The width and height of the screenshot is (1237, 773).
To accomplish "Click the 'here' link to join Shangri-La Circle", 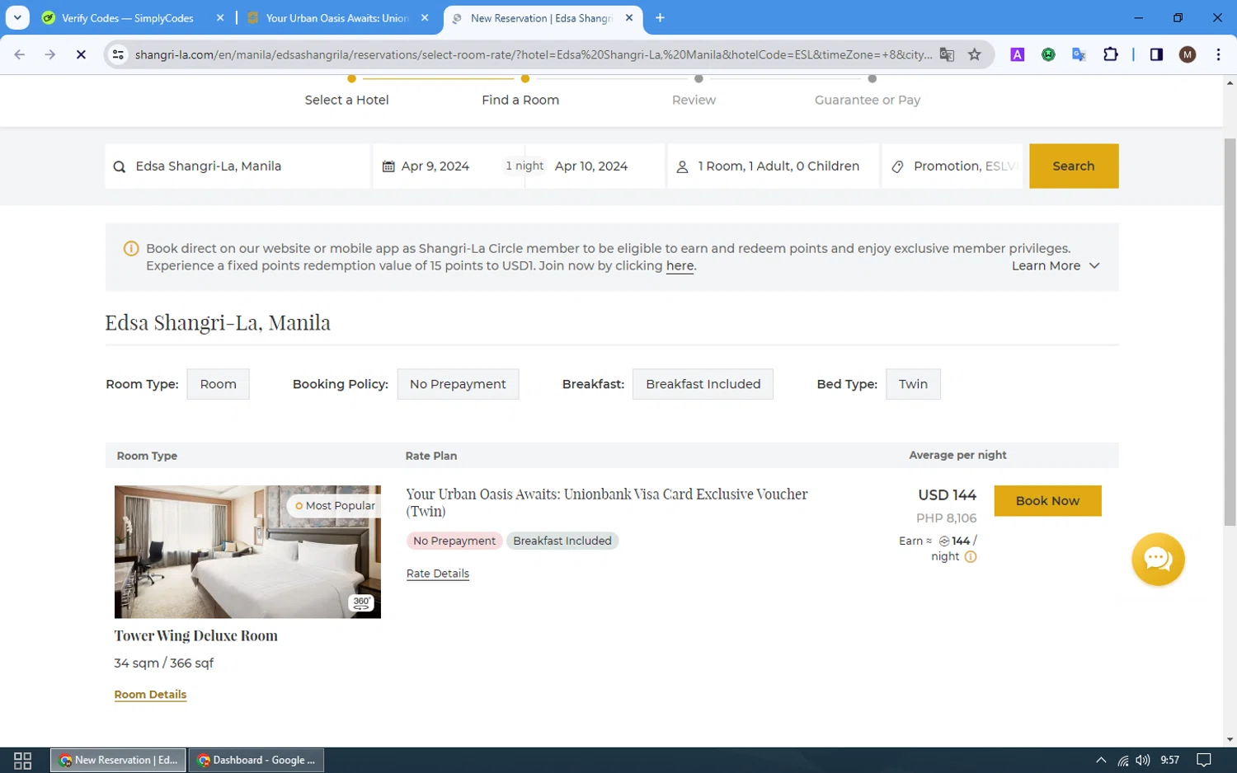I will [680, 265].
